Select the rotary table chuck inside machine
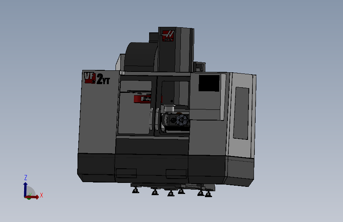 [182, 120]
